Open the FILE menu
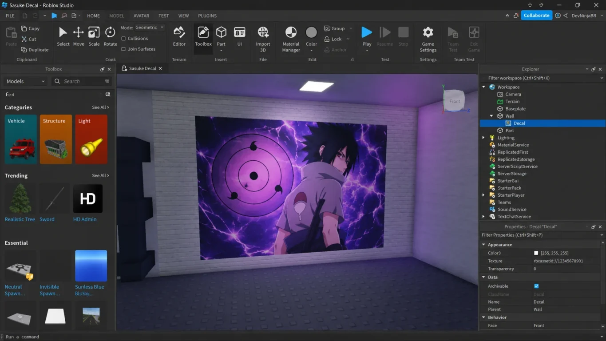Image resolution: width=606 pixels, height=341 pixels. pos(10,16)
